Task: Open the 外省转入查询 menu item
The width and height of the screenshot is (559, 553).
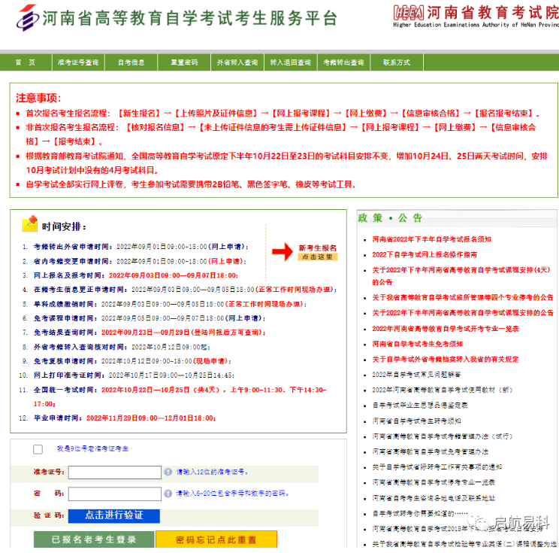Action: tap(237, 62)
